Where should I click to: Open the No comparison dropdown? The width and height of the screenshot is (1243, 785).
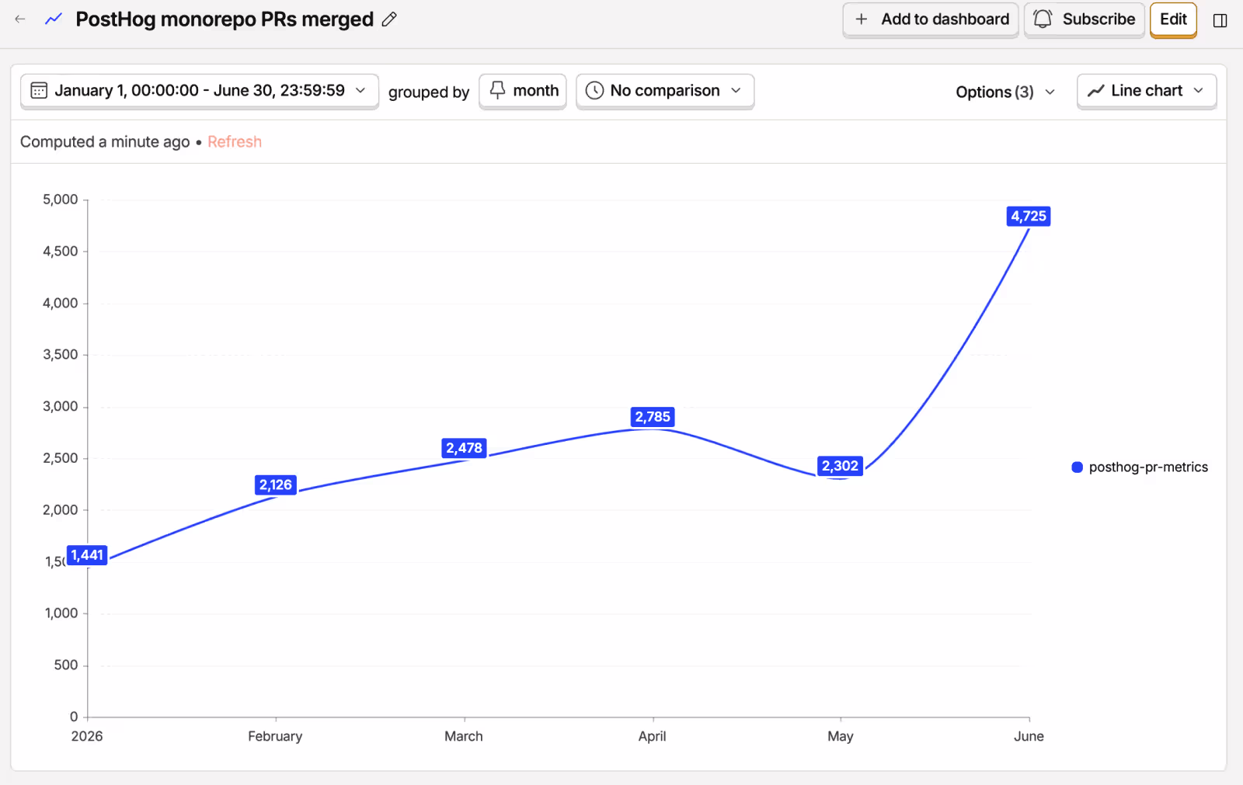coord(665,91)
